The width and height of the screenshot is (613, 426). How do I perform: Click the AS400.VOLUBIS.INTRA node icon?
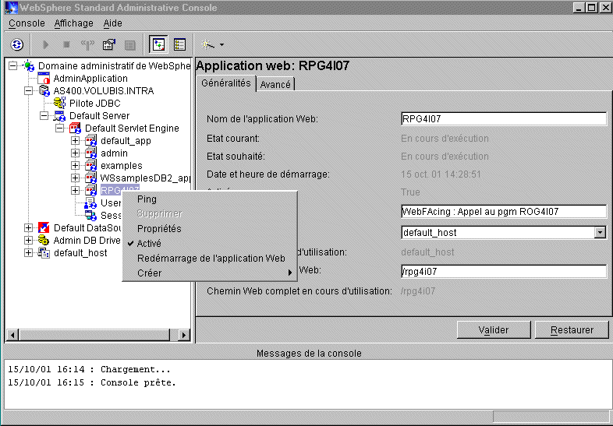pyautogui.click(x=44, y=90)
